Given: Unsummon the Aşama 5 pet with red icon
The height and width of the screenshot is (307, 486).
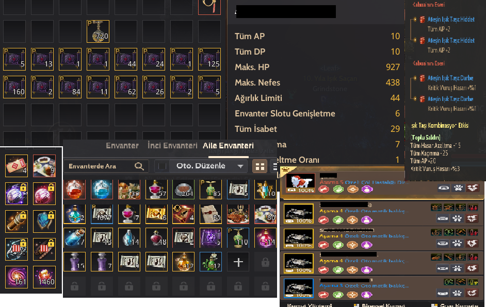Looking at the screenshot, I should (473, 188).
